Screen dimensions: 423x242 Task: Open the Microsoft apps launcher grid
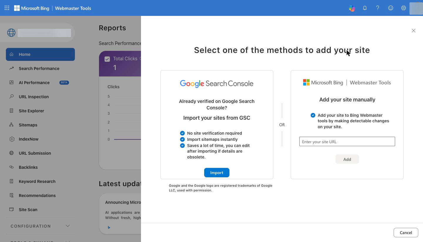tap(7, 8)
